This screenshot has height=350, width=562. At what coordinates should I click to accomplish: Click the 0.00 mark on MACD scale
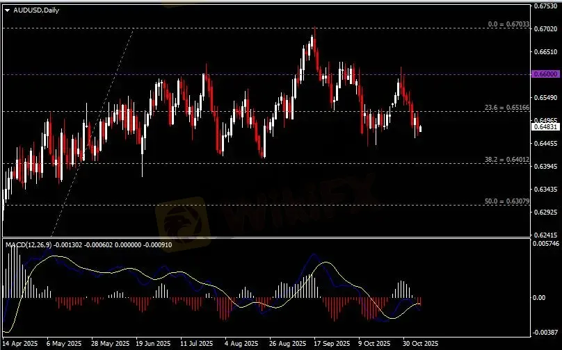539,297
